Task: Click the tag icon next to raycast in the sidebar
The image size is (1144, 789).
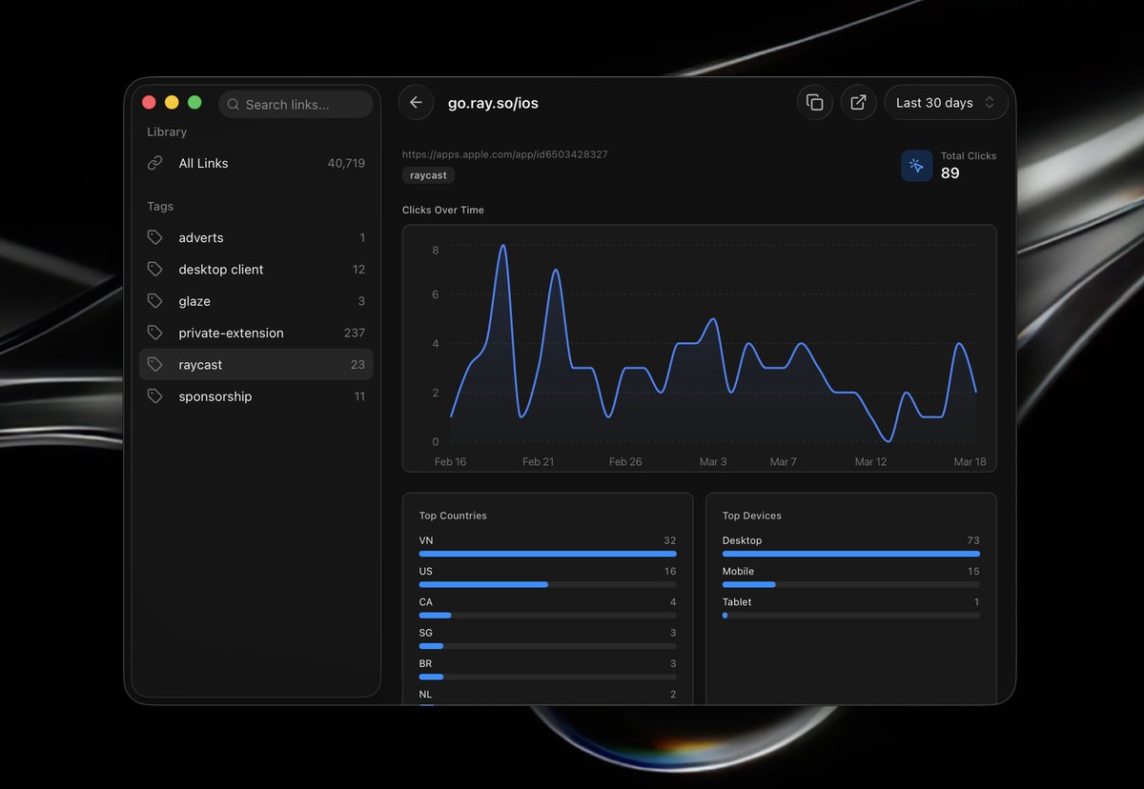Action: click(155, 365)
